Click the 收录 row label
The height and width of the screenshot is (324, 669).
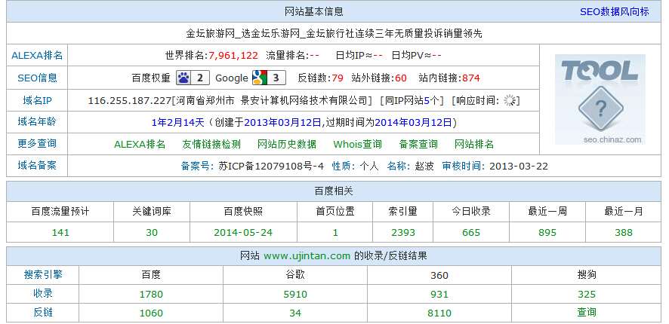tap(43, 294)
